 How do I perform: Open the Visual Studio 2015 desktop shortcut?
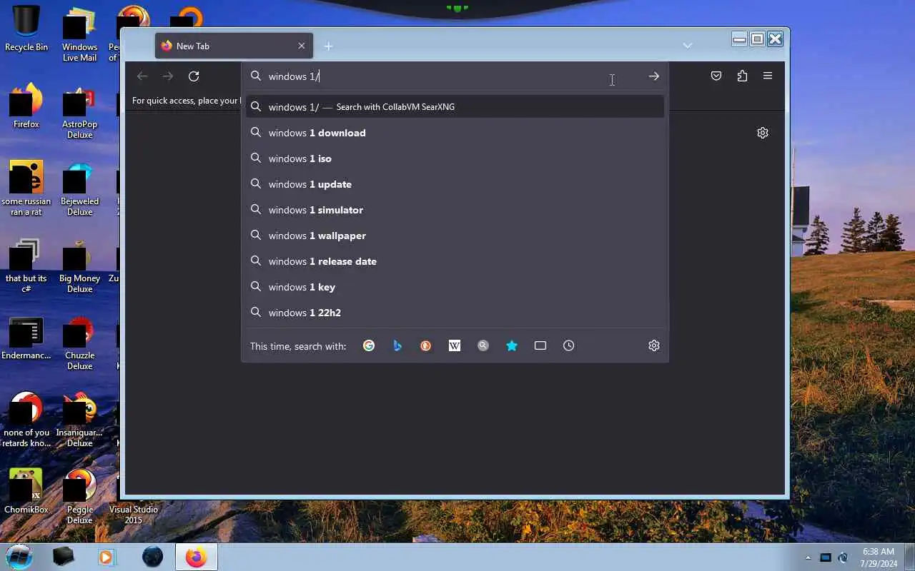click(133, 515)
